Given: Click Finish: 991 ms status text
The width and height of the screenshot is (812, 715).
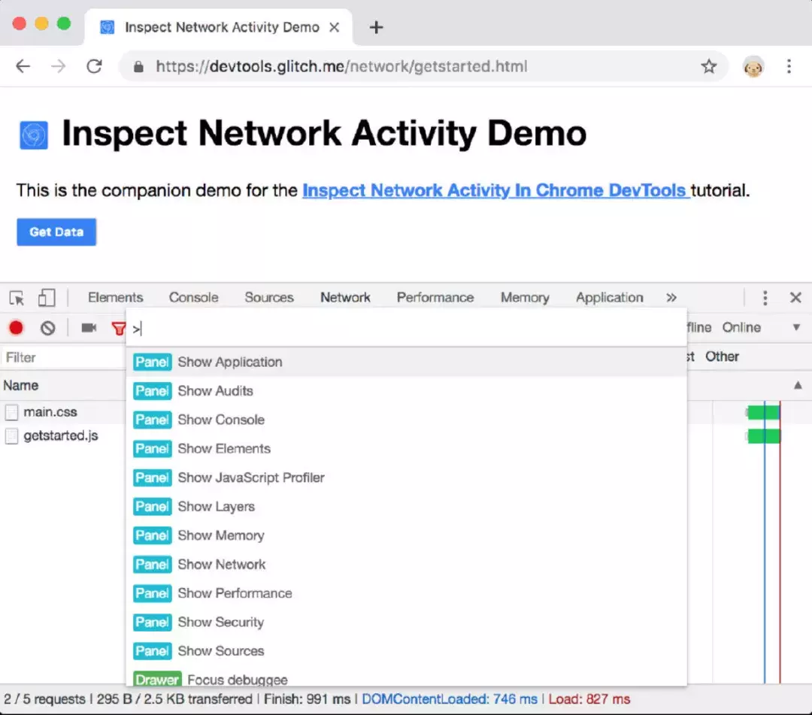Looking at the screenshot, I should [307, 699].
